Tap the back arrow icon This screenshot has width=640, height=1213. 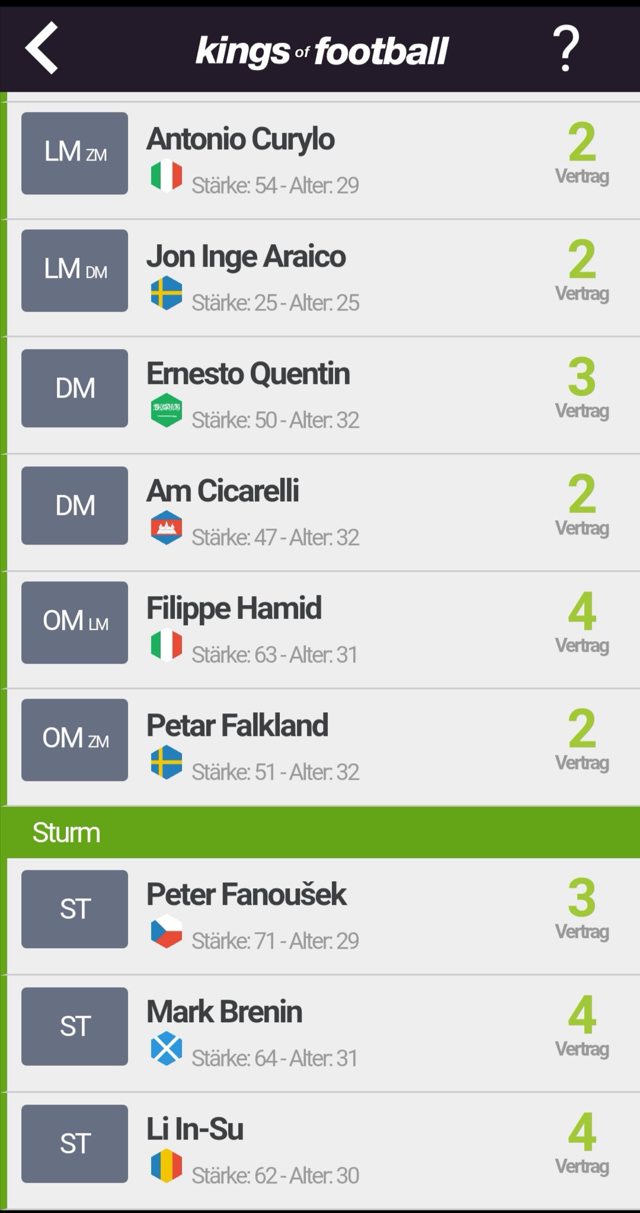pos(41,47)
